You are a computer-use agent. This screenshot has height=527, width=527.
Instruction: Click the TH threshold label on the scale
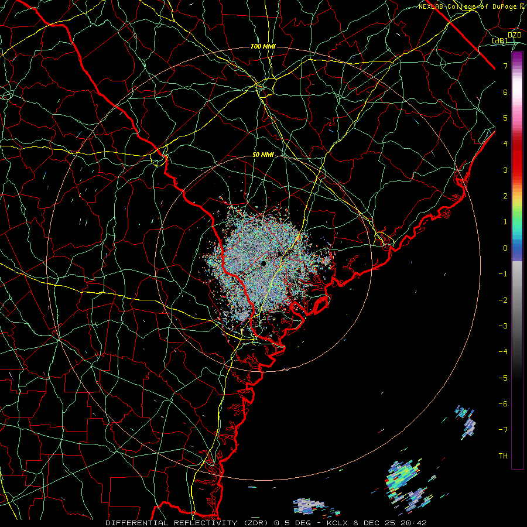pos(503,456)
